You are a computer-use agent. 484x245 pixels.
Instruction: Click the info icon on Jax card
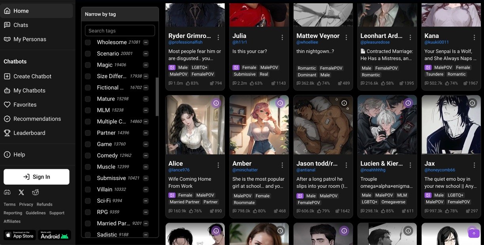click(472, 103)
